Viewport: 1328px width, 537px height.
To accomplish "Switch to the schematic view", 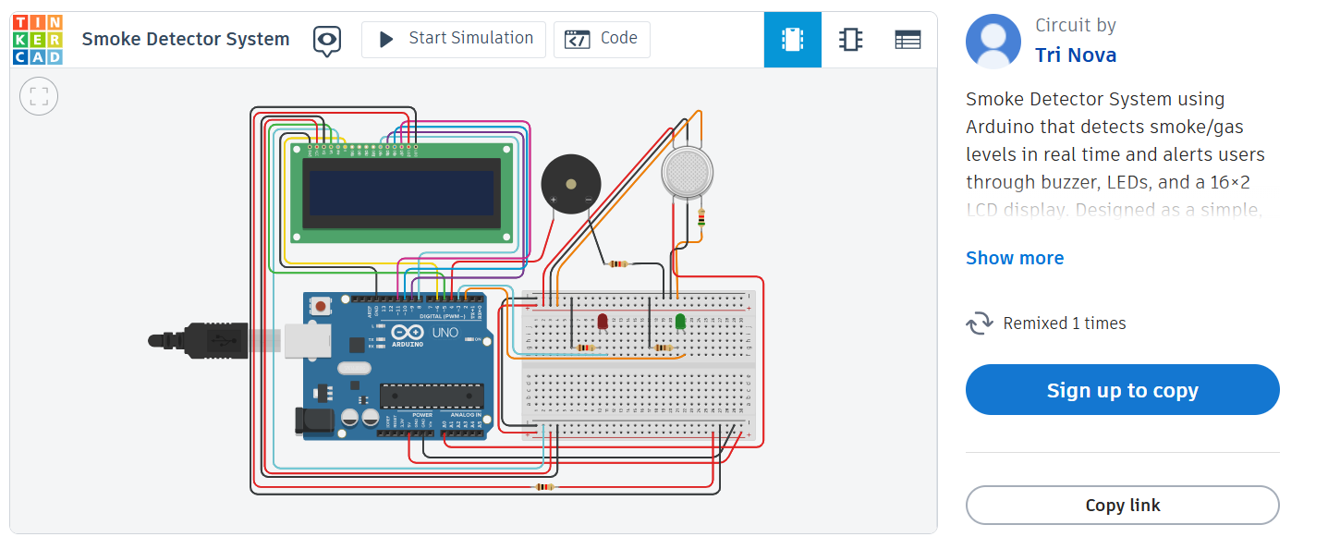I will tap(849, 39).
